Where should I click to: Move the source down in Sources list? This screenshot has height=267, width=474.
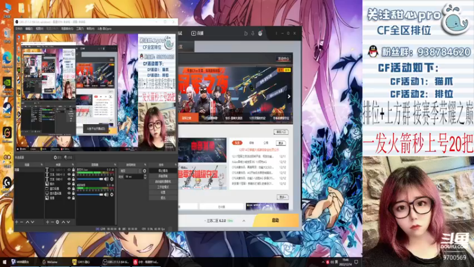pos(68,222)
